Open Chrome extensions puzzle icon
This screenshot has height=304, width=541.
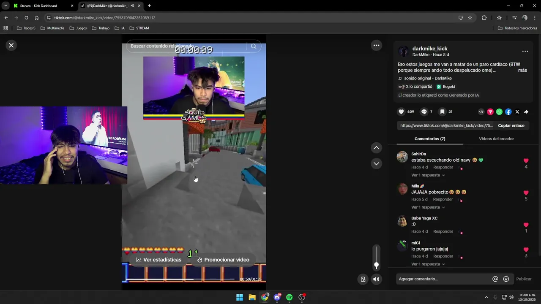click(484, 18)
